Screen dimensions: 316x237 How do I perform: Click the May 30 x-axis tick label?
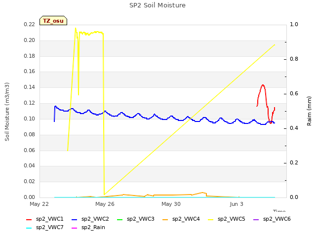pyautogui.click(x=171, y=204)
